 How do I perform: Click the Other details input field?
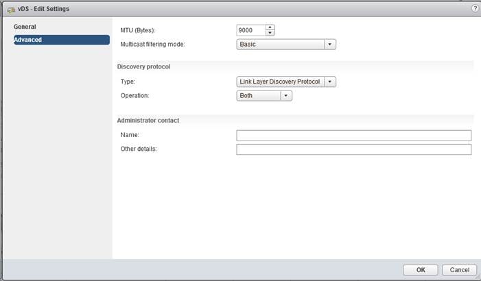[353, 149]
